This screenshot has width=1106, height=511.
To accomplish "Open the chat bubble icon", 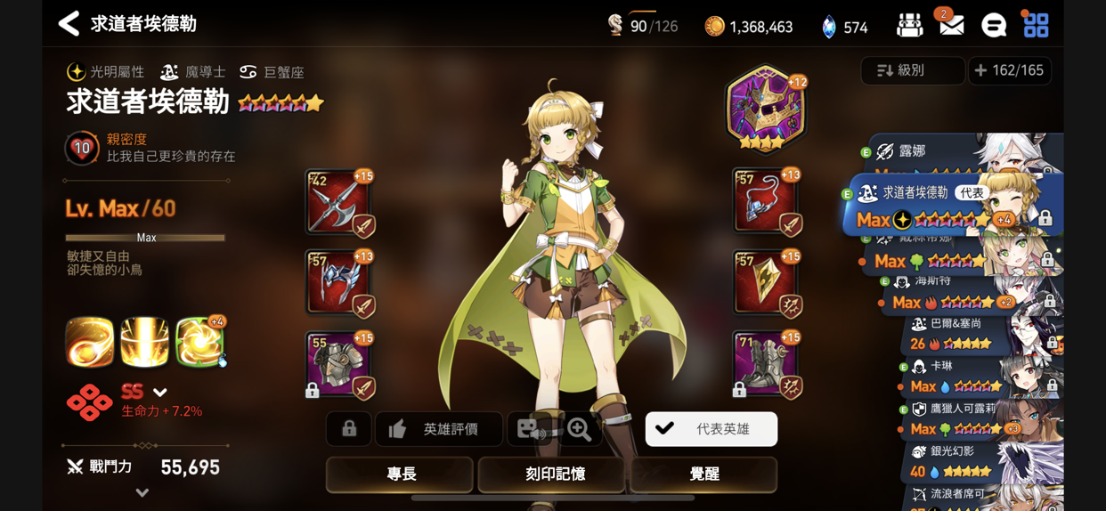I will coord(994,25).
